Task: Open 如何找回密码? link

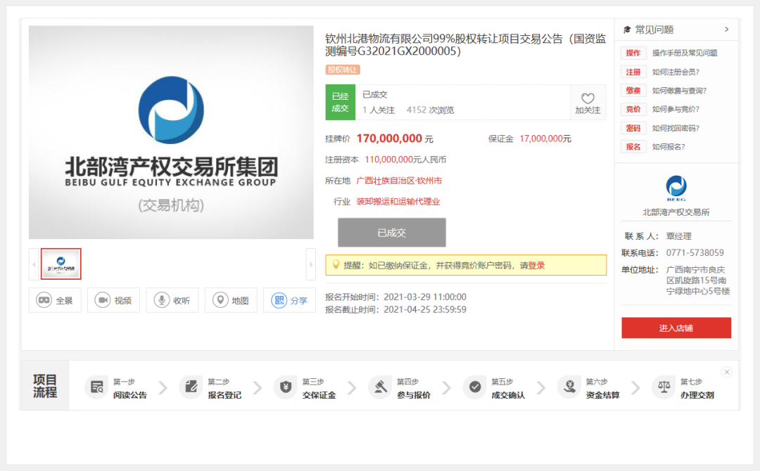Action: click(x=676, y=128)
